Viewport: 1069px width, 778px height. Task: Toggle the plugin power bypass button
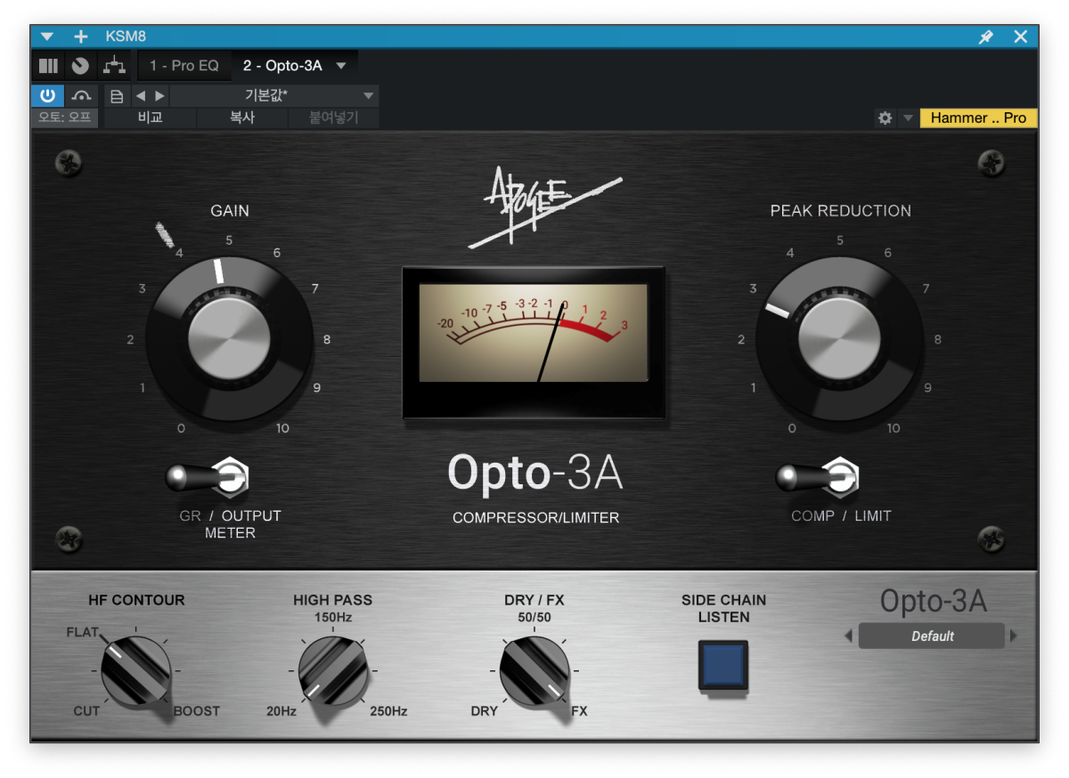pos(47,95)
